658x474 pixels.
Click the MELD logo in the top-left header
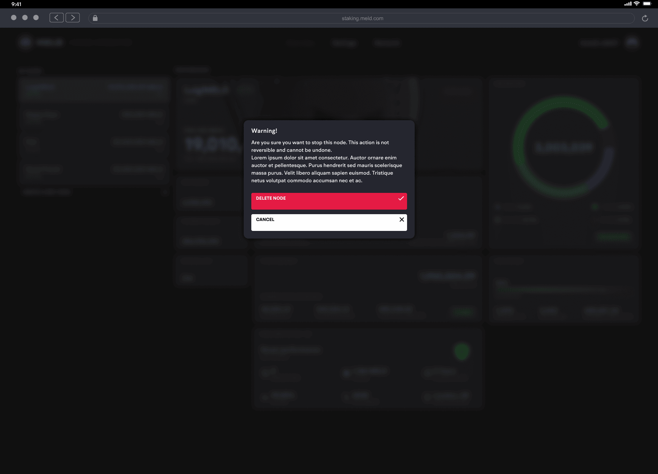[25, 42]
